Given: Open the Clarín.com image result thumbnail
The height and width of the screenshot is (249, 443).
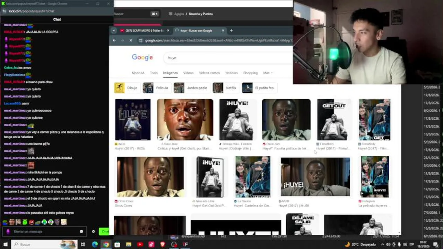Looking at the screenshot, I should click(x=286, y=120).
